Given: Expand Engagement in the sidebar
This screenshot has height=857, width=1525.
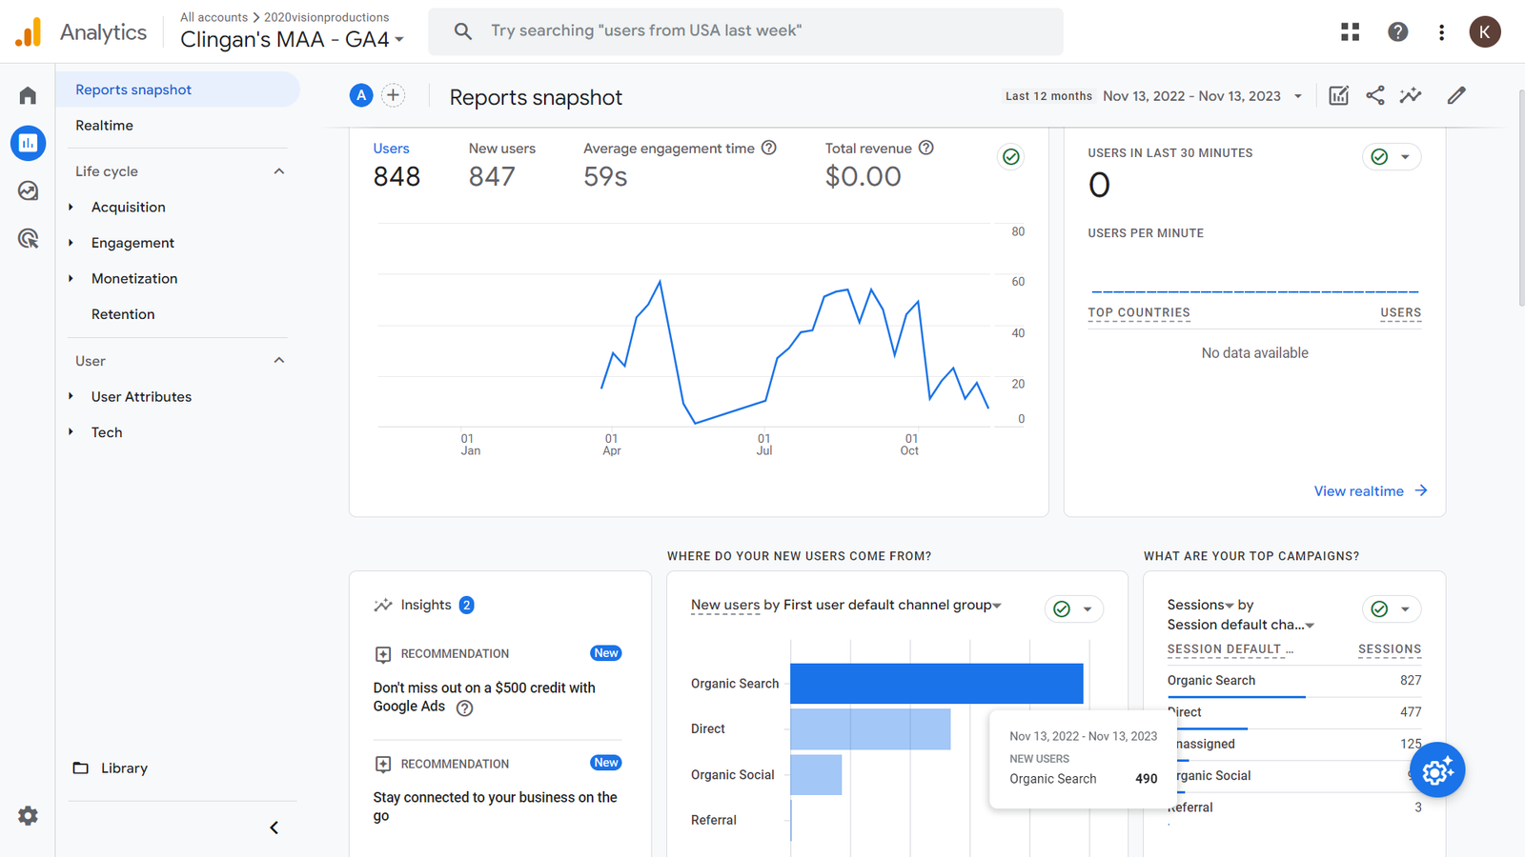Looking at the screenshot, I should click(71, 243).
